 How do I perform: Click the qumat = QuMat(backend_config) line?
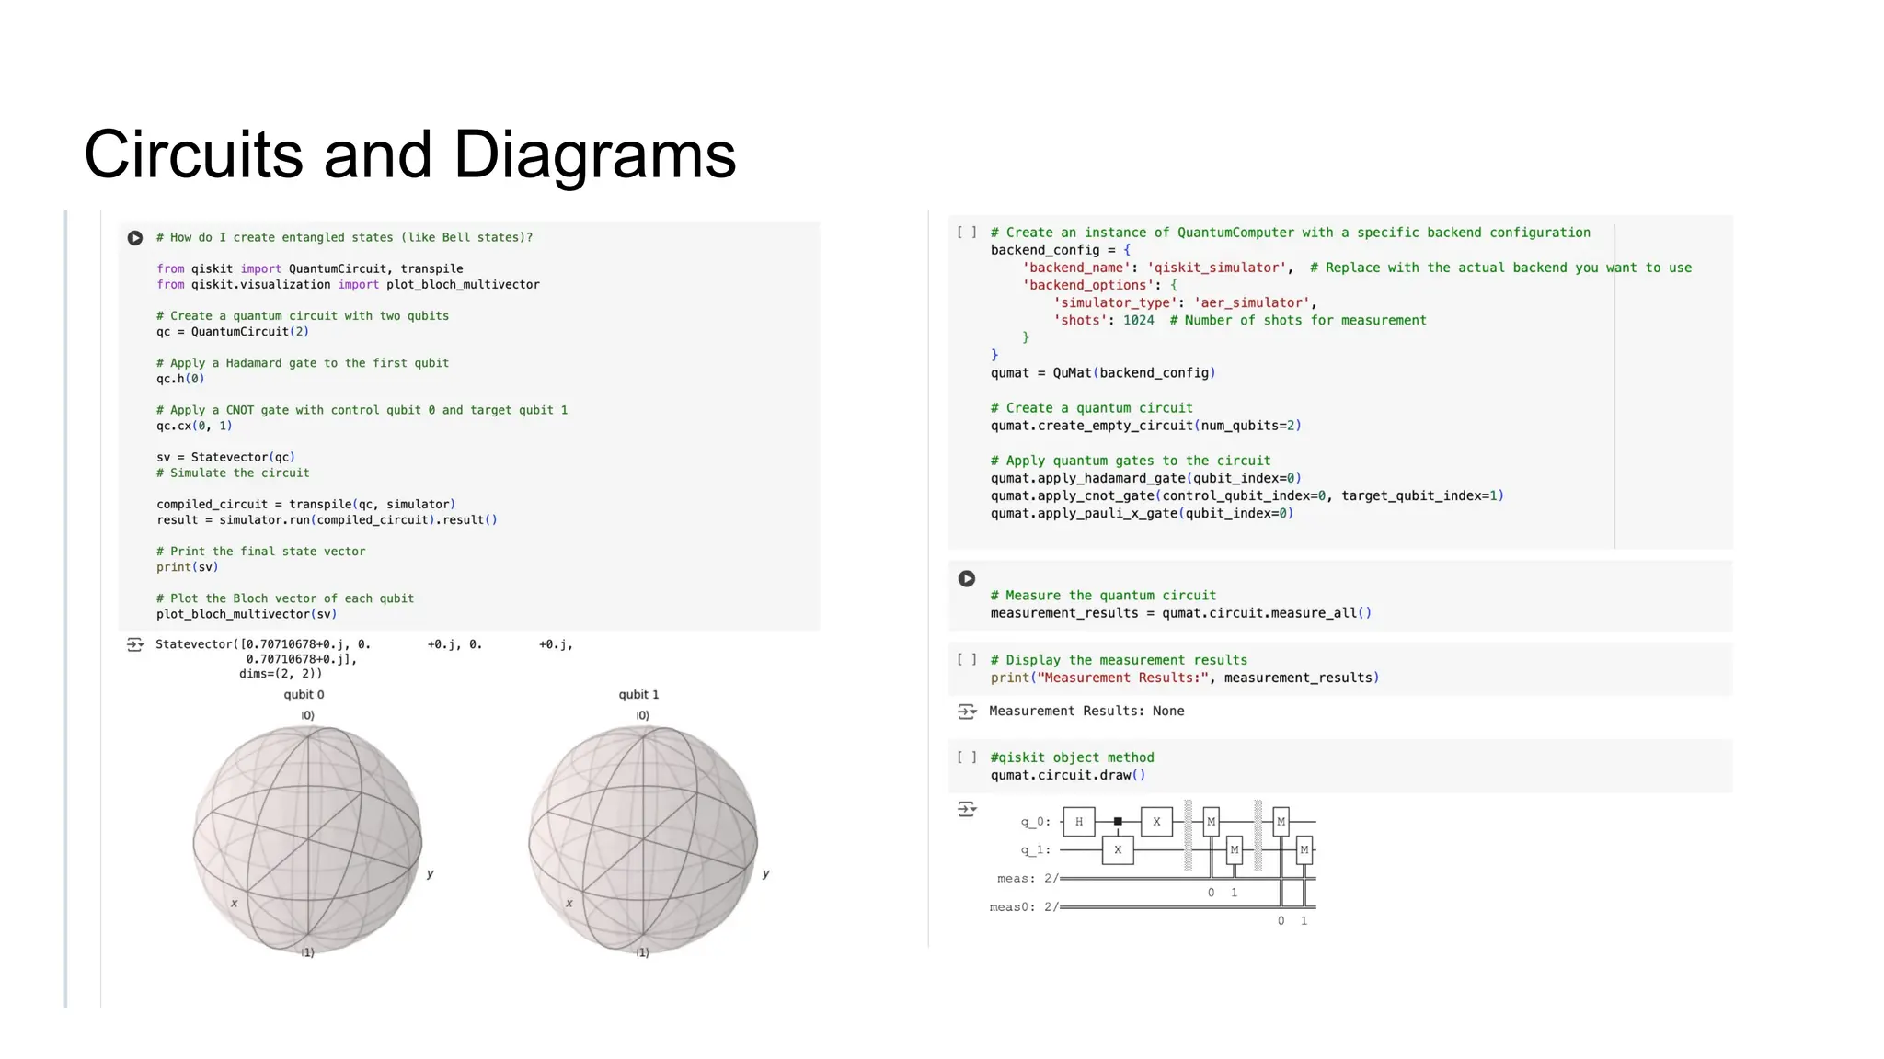pos(1103,372)
